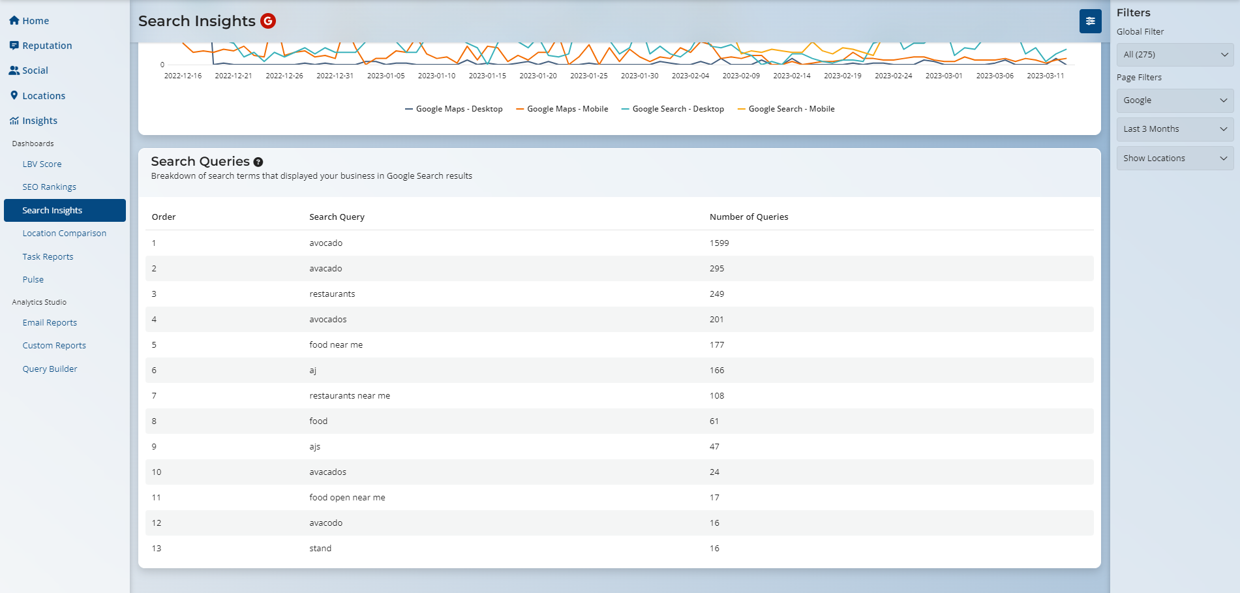Click the Search Queries help question icon
Viewport: 1240px width, 593px height.
point(258,162)
